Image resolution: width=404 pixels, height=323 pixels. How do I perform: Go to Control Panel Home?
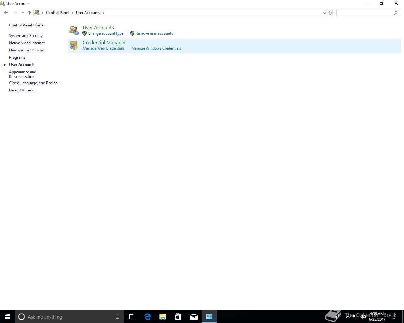point(26,25)
